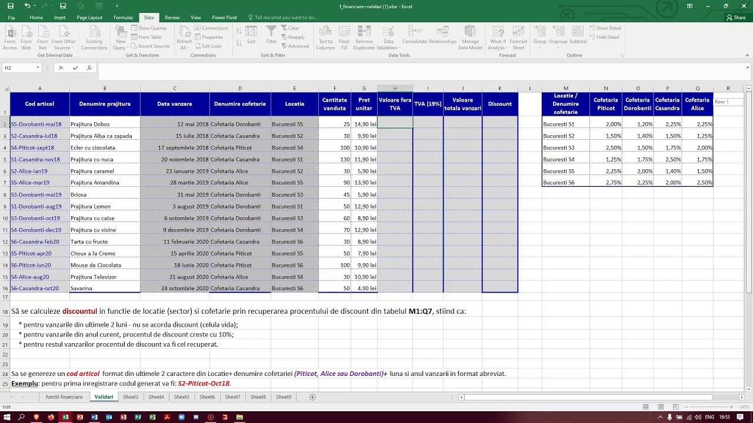Insert a Subtotal
Viewport: 753px width, 423px height.
coord(578,36)
